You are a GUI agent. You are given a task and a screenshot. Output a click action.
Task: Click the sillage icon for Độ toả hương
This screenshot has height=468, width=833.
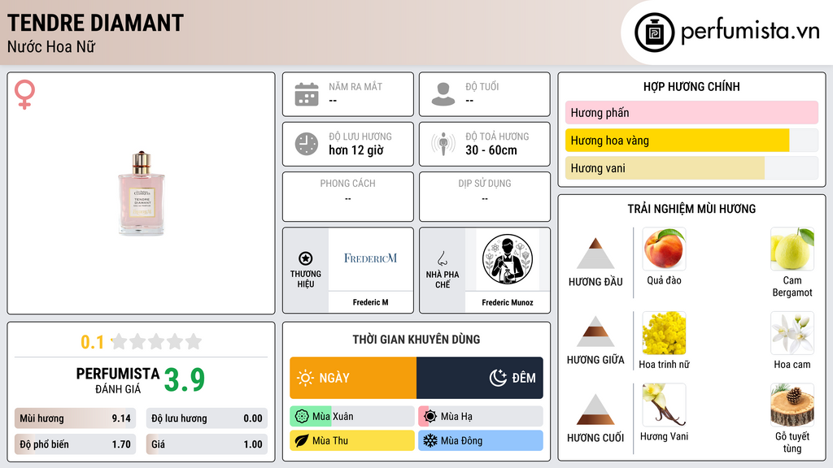click(443, 144)
